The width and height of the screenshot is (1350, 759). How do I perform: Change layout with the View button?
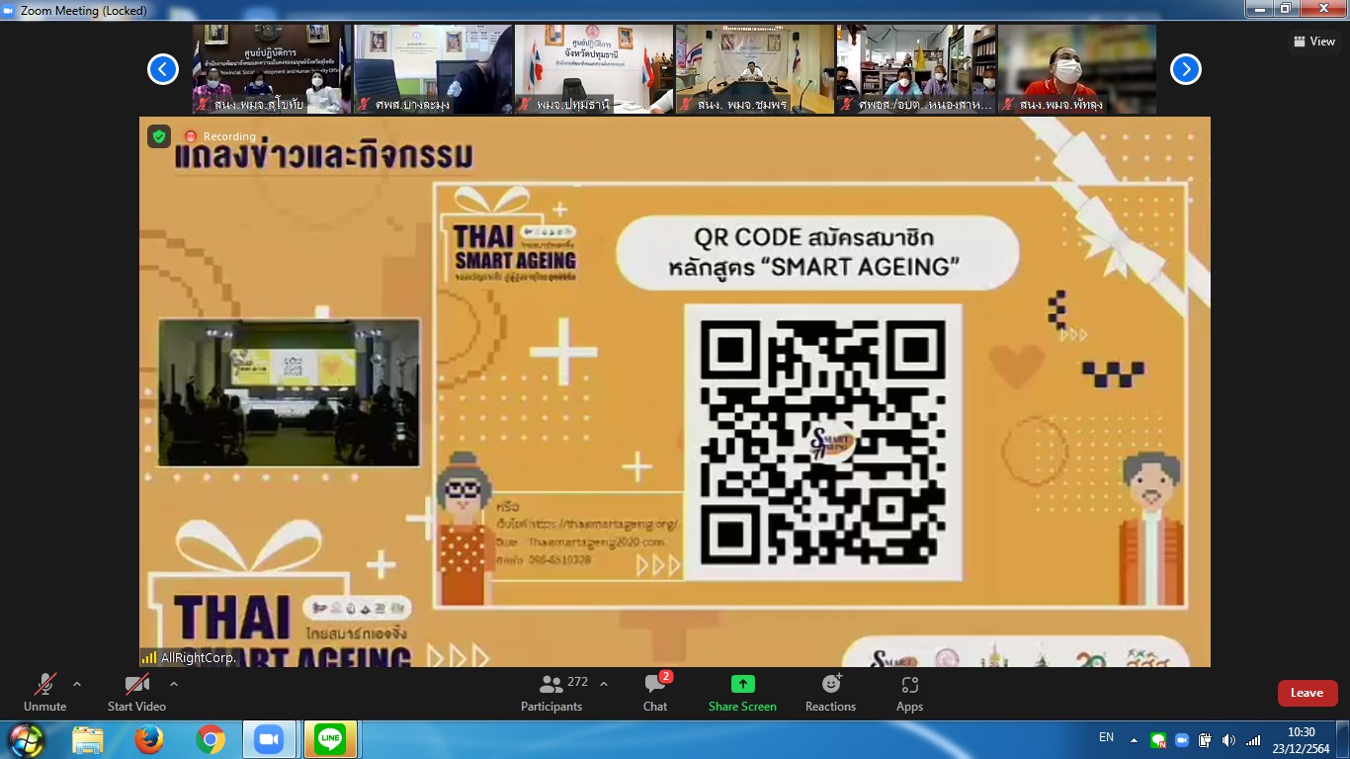[x=1314, y=42]
